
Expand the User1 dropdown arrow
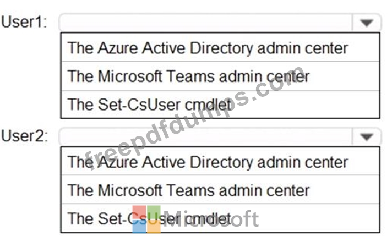pyautogui.click(x=367, y=23)
